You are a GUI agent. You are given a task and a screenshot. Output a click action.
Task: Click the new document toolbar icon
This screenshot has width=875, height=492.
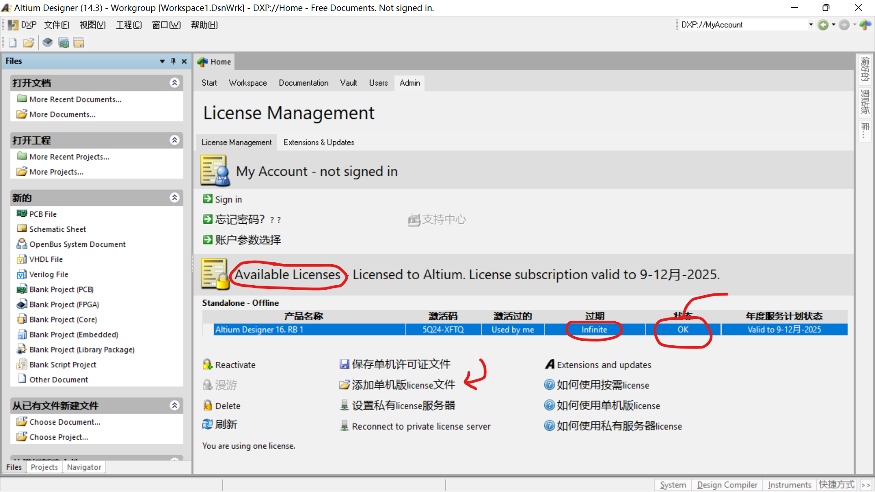click(x=12, y=43)
